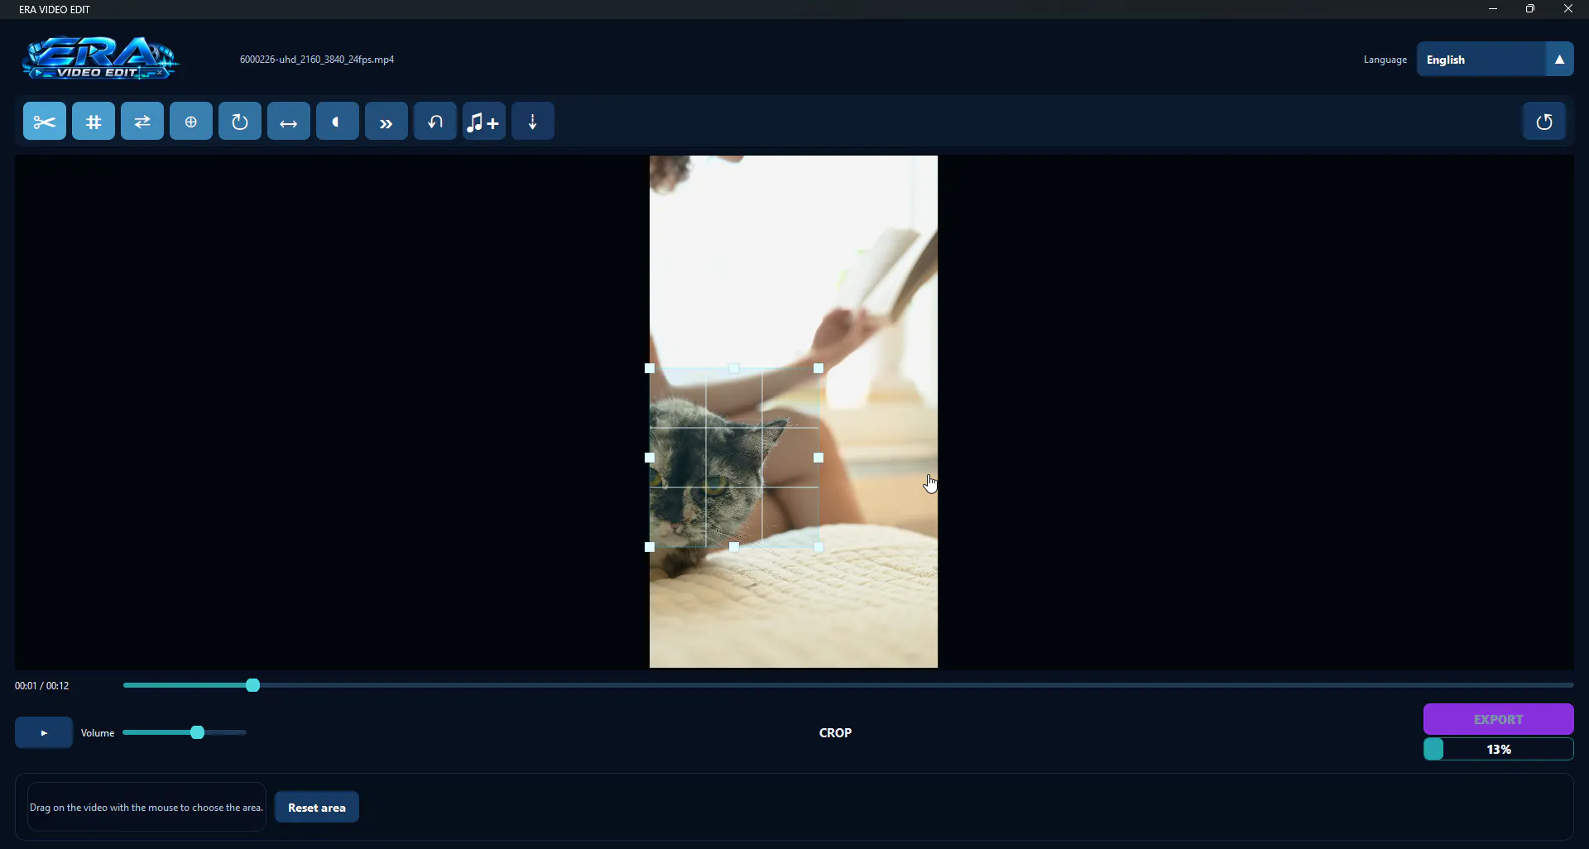The image size is (1589, 849).
Task: Click the left-middle crop edge handle
Action: tap(650, 458)
